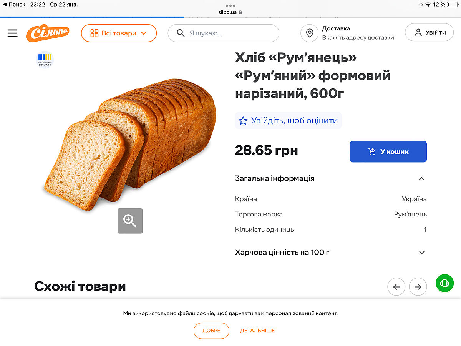Screen dimensions: 461x346
Task: Open the Детальніше cookie details link
Action: 257,331
